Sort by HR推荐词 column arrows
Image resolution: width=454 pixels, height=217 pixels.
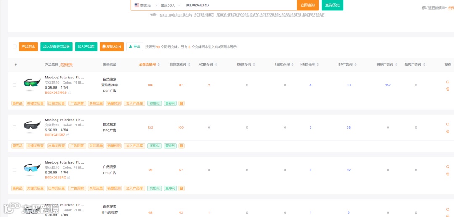pos(318,65)
